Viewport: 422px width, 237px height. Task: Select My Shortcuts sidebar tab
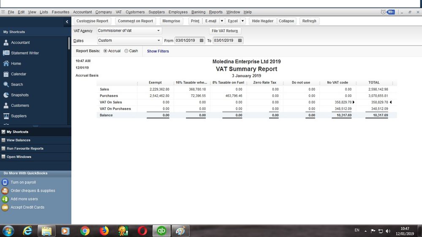(x=35, y=132)
